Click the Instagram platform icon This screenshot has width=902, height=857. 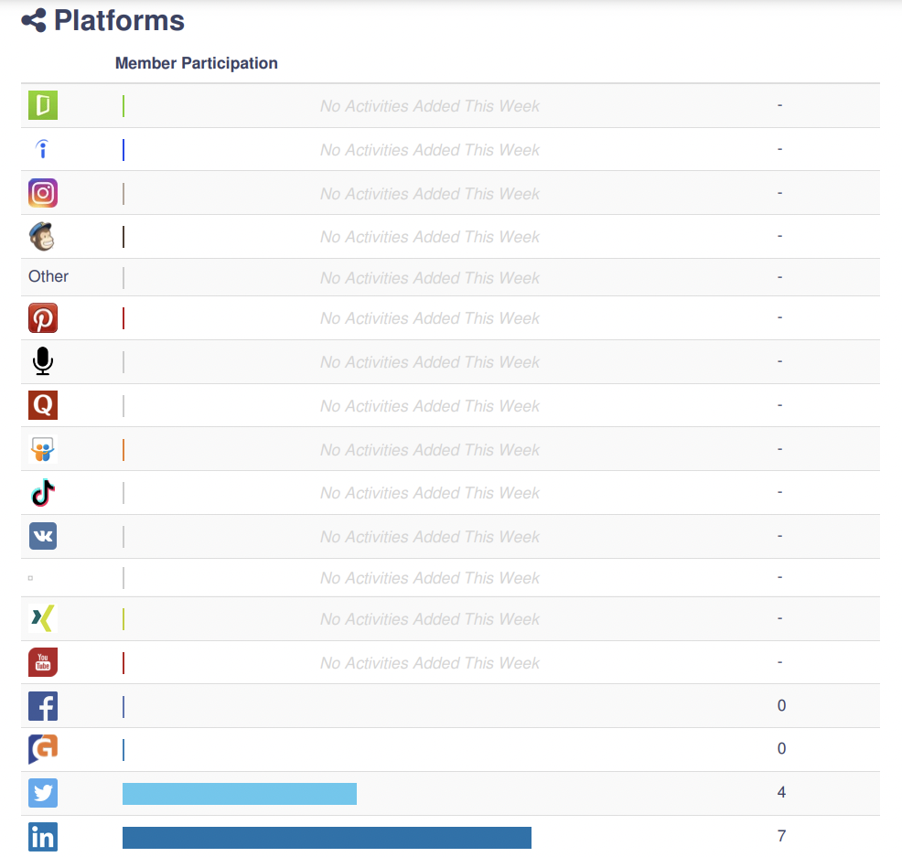coord(43,193)
